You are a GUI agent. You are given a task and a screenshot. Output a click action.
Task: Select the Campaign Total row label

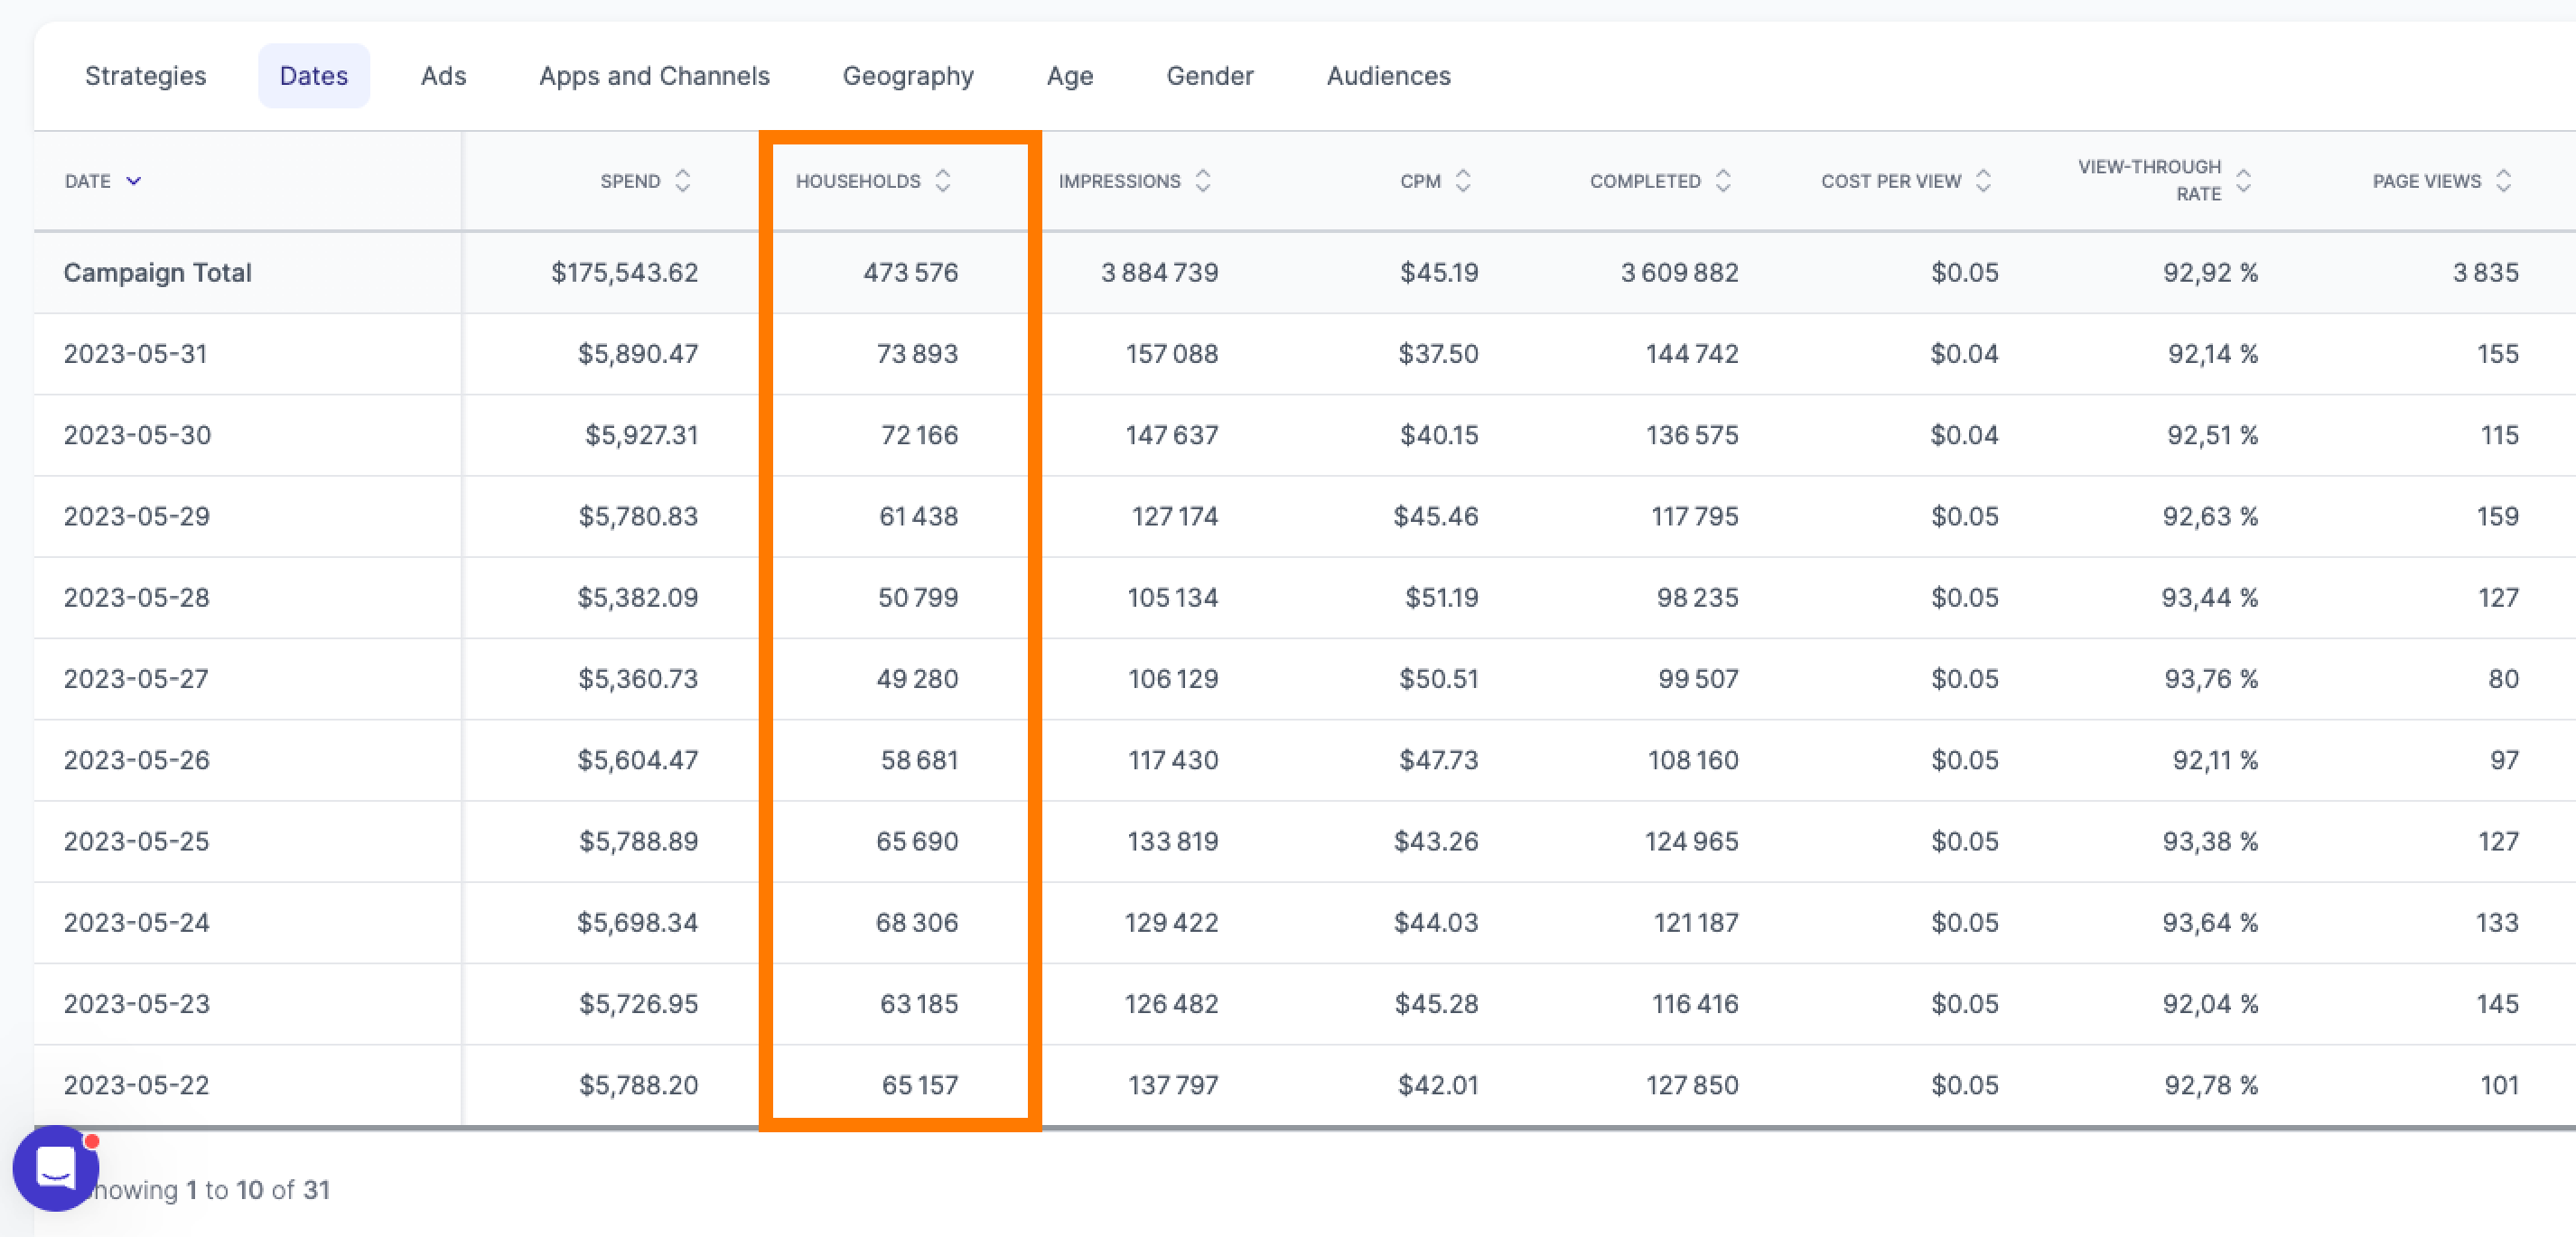157,272
